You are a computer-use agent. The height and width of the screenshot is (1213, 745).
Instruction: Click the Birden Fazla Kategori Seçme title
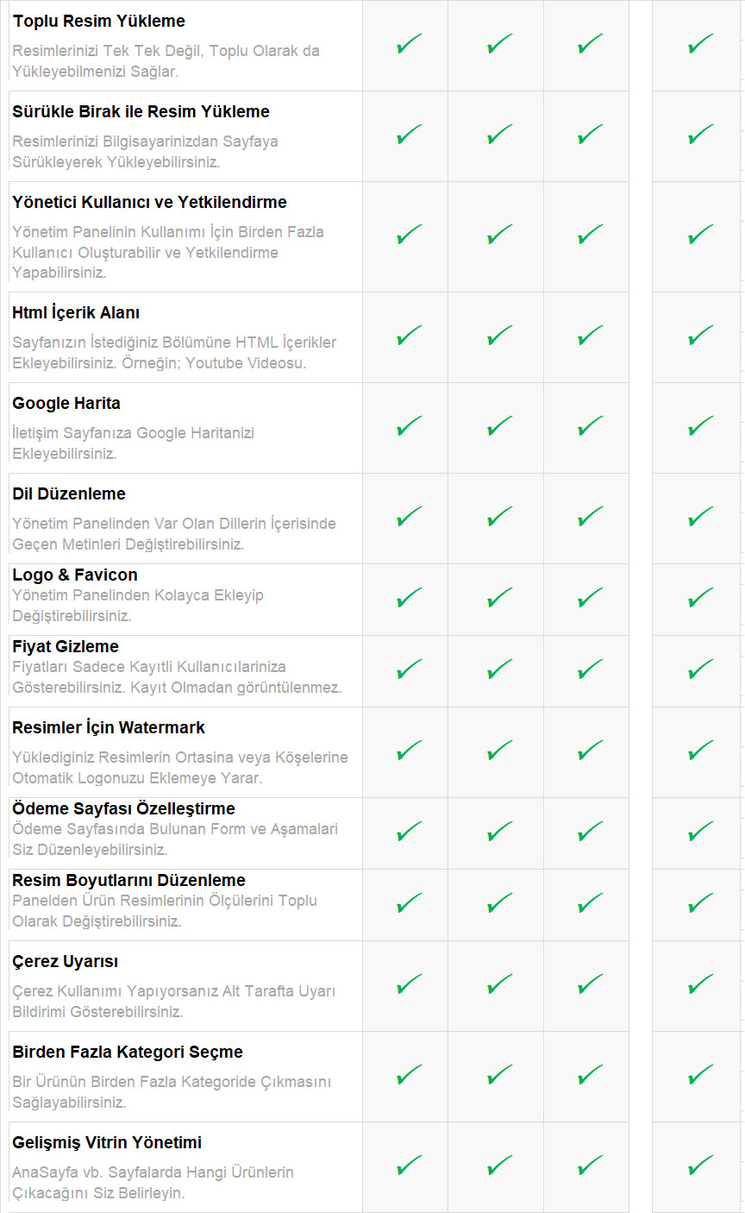128,1052
